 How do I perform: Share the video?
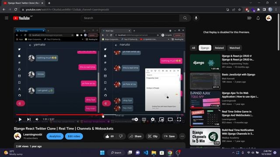point(136,137)
